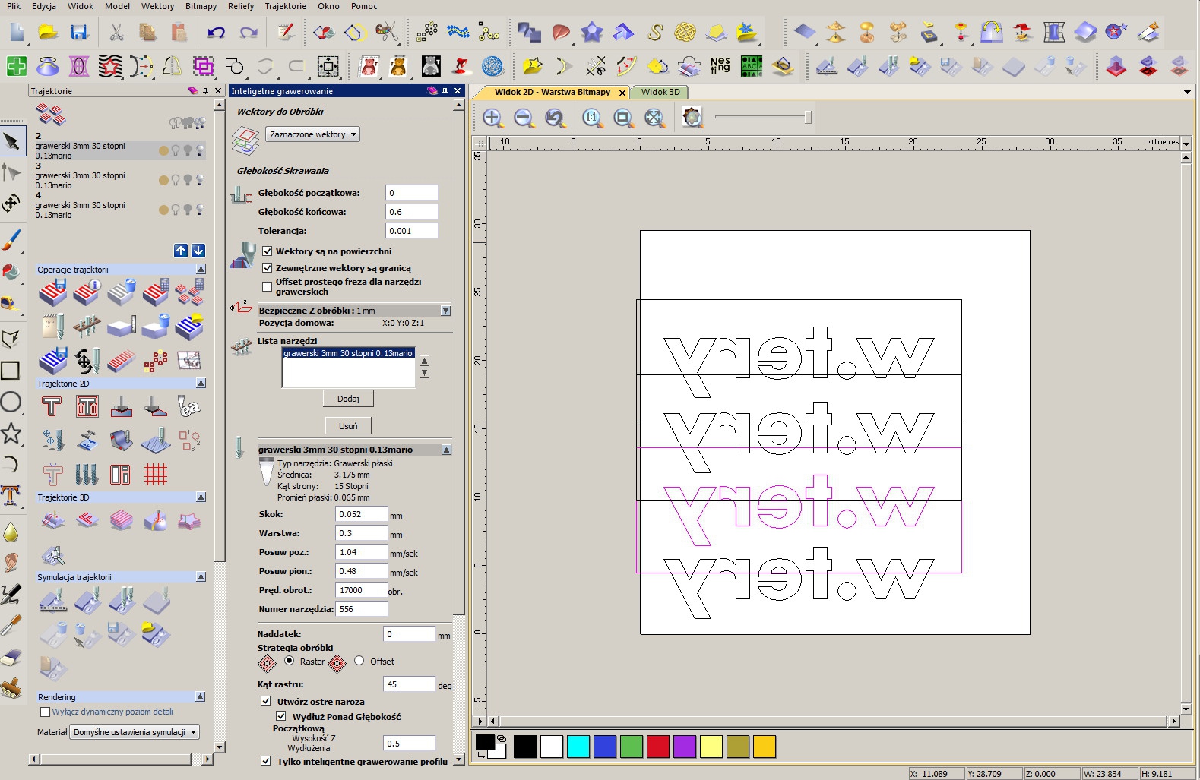The height and width of the screenshot is (780, 1200).
Task: Click the slider handle in 2D view toolbar
Action: (x=808, y=117)
